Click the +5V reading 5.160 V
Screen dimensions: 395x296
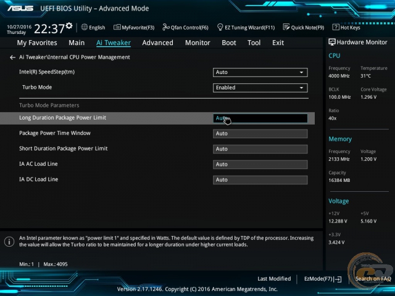tap(368, 221)
